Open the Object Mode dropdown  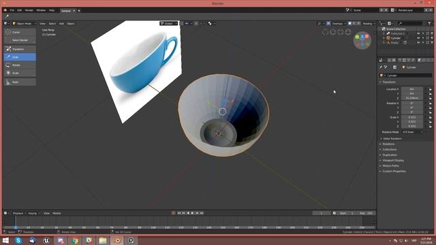(25, 24)
